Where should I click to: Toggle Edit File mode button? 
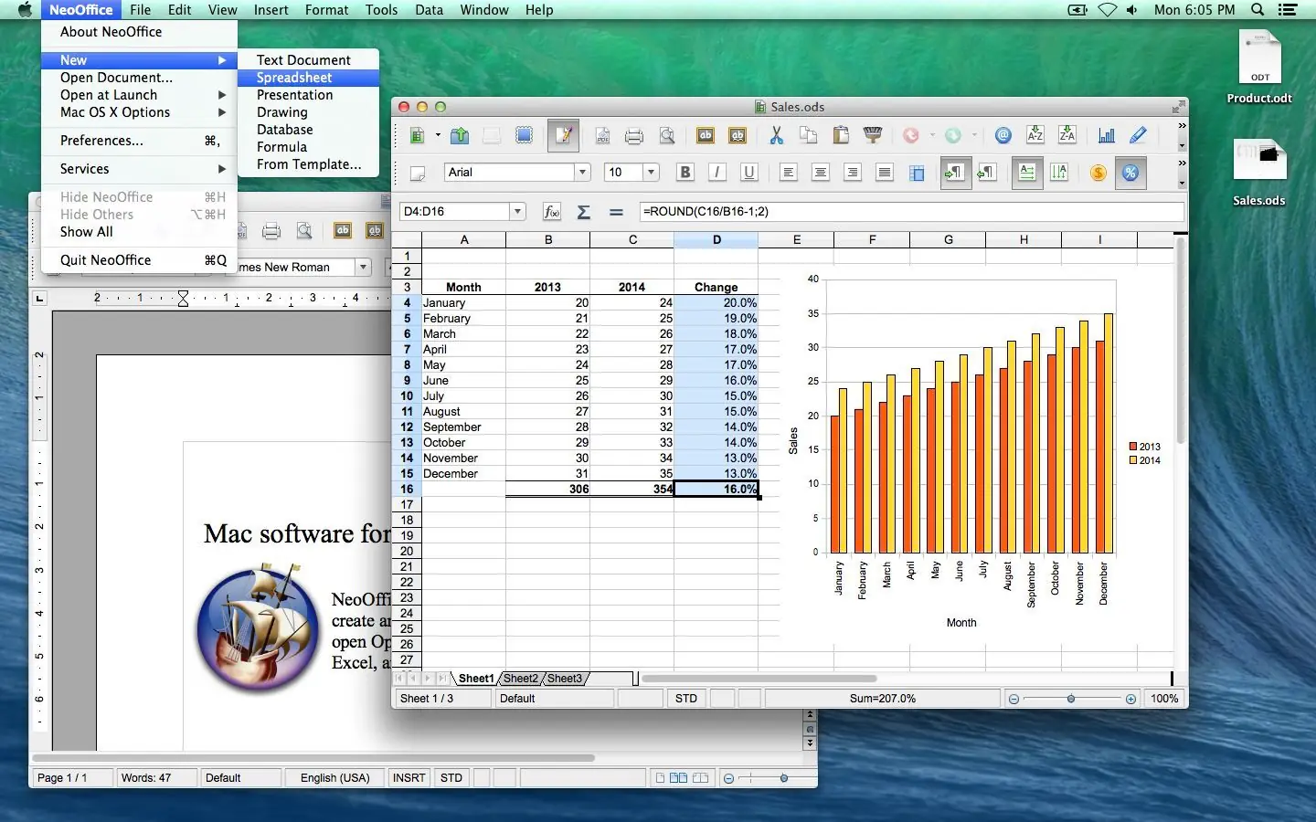coord(563,135)
